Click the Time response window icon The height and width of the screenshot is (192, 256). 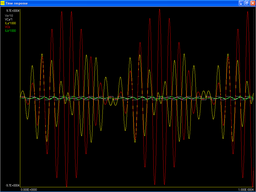coord(2,3)
